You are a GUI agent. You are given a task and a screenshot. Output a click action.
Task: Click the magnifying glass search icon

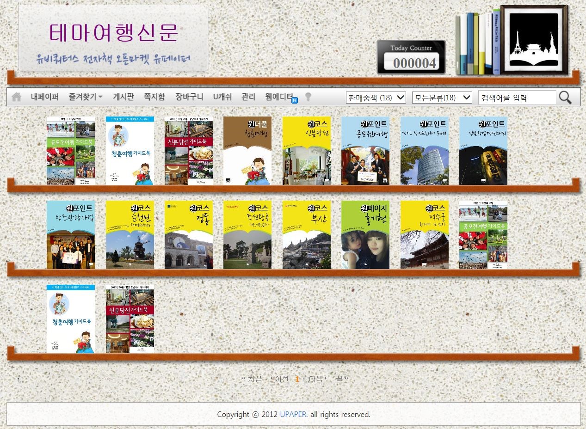[565, 98]
